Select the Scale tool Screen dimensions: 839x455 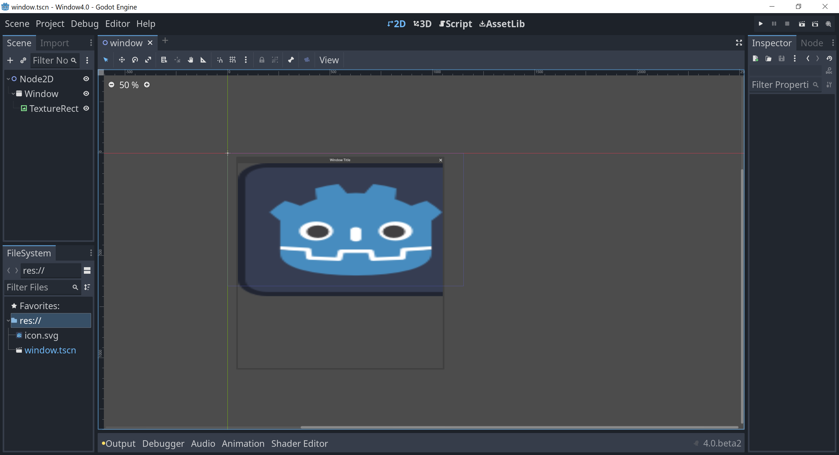pyautogui.click(x=148, y=60)
